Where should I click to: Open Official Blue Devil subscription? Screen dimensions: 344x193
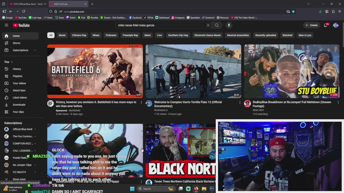pyautogui.click(x=20, y=129)
